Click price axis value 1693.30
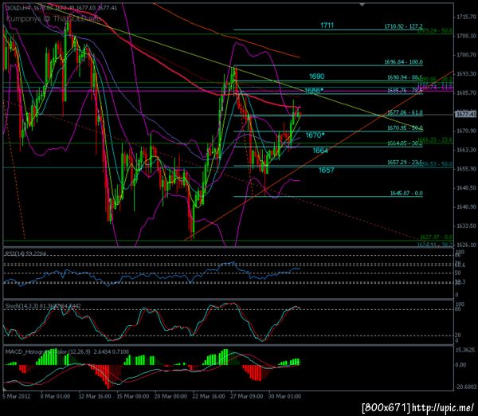The height and width of the screenshot is (416, 478). point(466,74)
